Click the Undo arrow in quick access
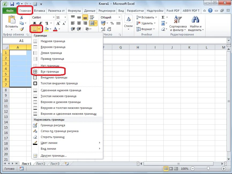The width and height of the screenshot is (232, 174). tap(18, 4)
